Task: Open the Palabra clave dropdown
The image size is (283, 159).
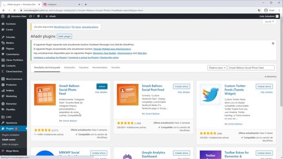Action: (x=217, y=68)
